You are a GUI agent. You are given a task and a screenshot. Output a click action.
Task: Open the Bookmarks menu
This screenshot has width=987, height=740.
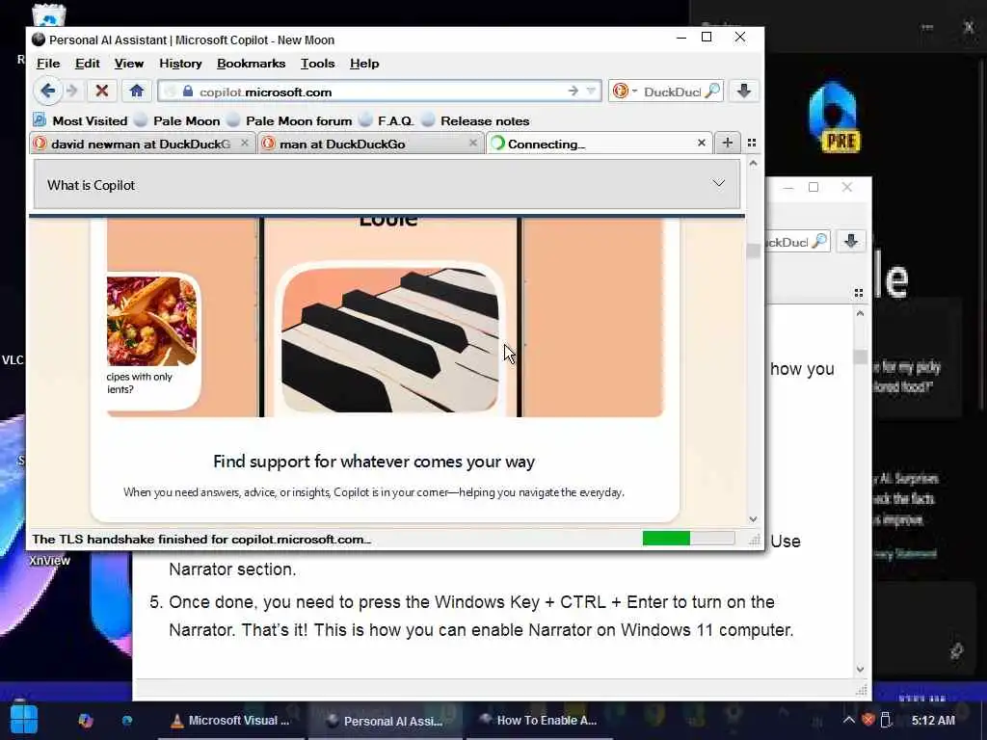click(252, 64)
